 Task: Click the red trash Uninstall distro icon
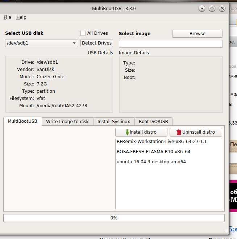coord(178,132)
